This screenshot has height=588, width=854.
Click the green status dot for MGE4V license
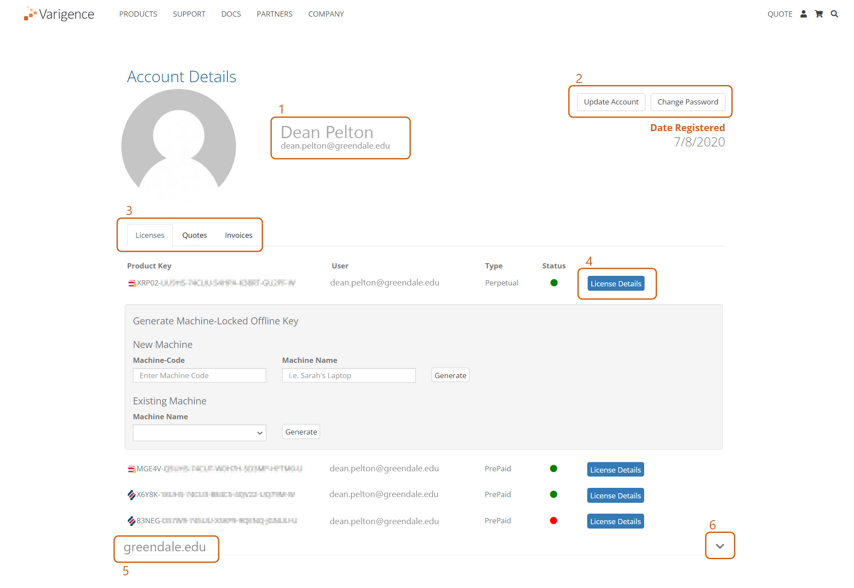click(554, 469)
